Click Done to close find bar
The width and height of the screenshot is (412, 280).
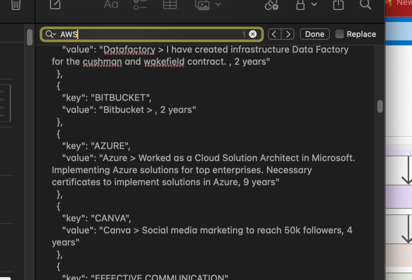(x=315, y=34)
